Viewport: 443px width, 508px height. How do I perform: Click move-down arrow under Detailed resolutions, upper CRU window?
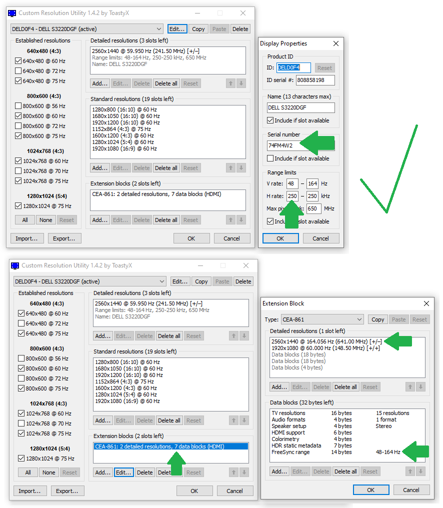241,83
